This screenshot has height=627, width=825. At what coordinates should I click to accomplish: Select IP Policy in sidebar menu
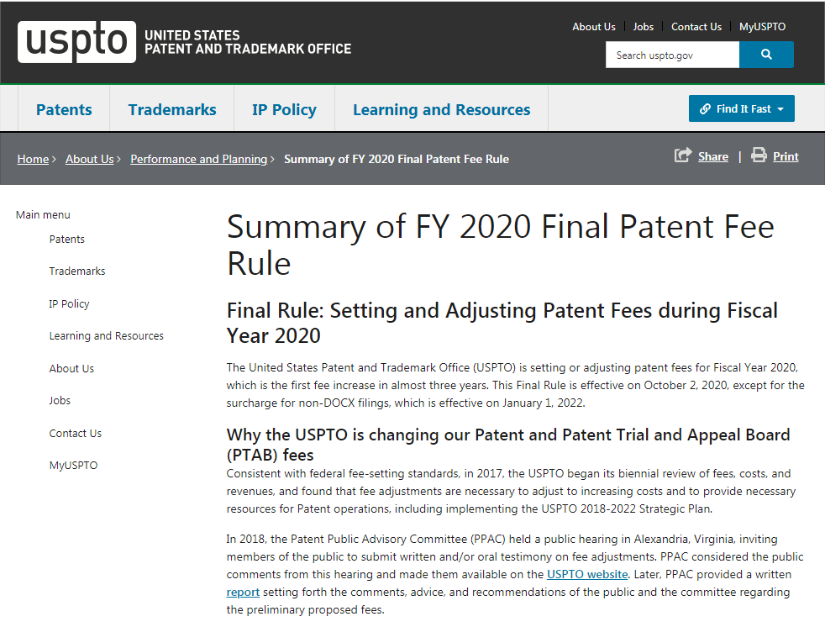tap(69, 304)
